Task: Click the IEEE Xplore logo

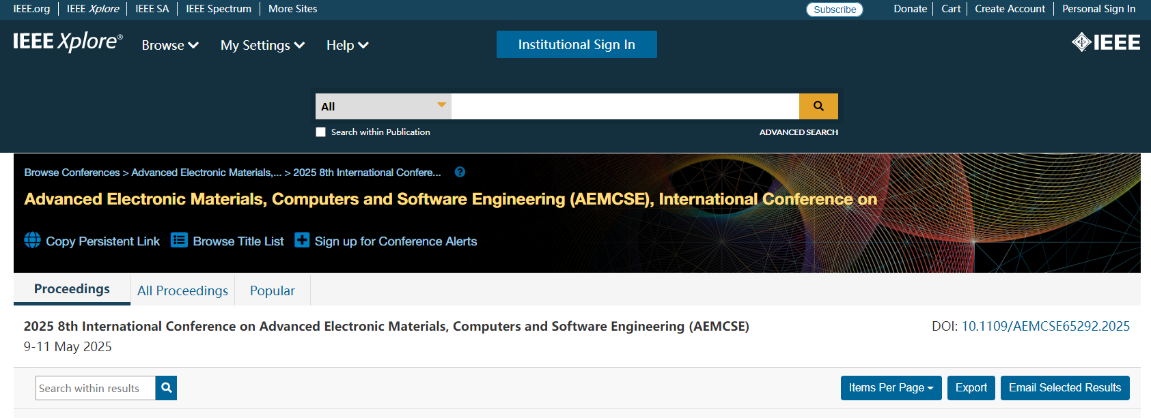Action: click(x=68, y=42)
